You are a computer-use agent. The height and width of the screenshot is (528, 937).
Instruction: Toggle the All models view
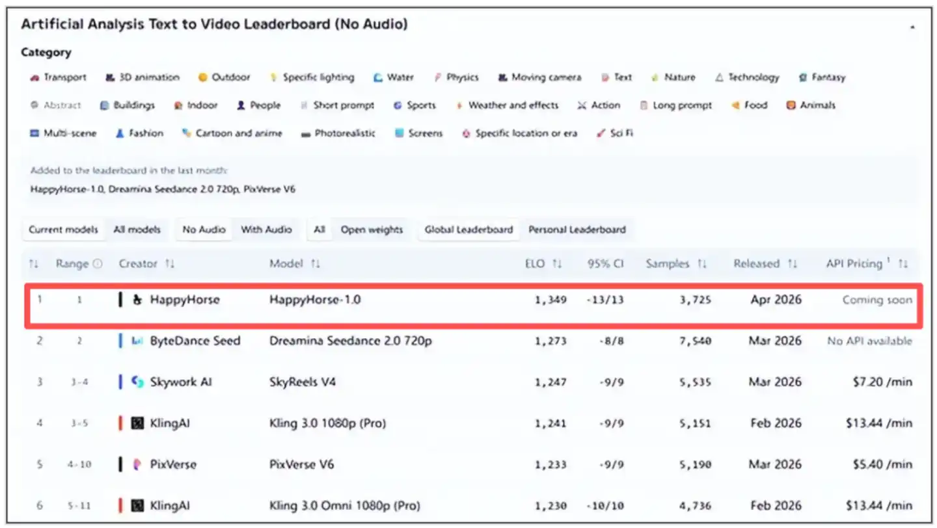pos(137,230)
